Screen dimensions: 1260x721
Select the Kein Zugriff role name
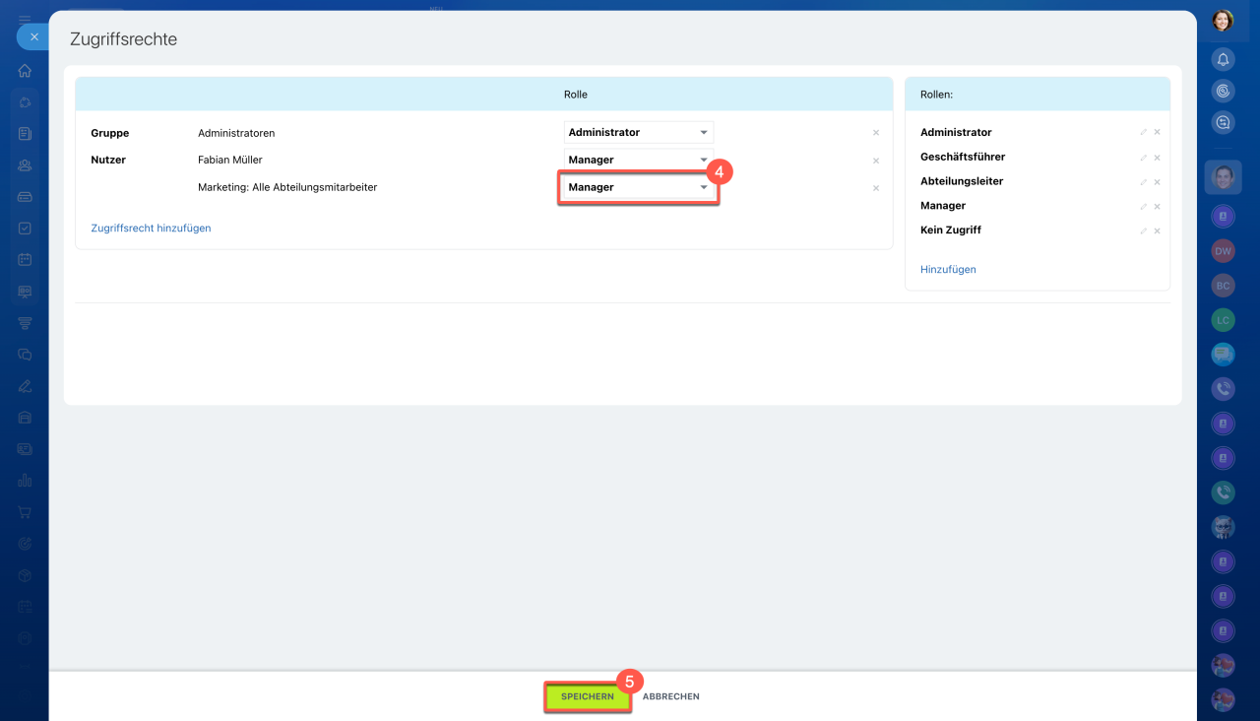pos(951,229)
